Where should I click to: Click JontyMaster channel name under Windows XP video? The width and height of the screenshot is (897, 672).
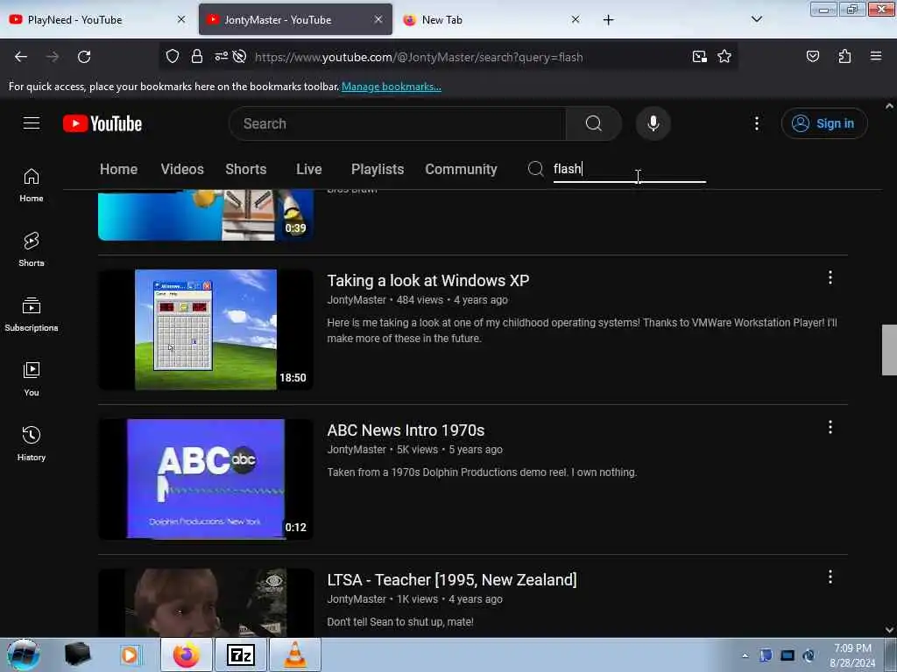[x=357, y=300]
